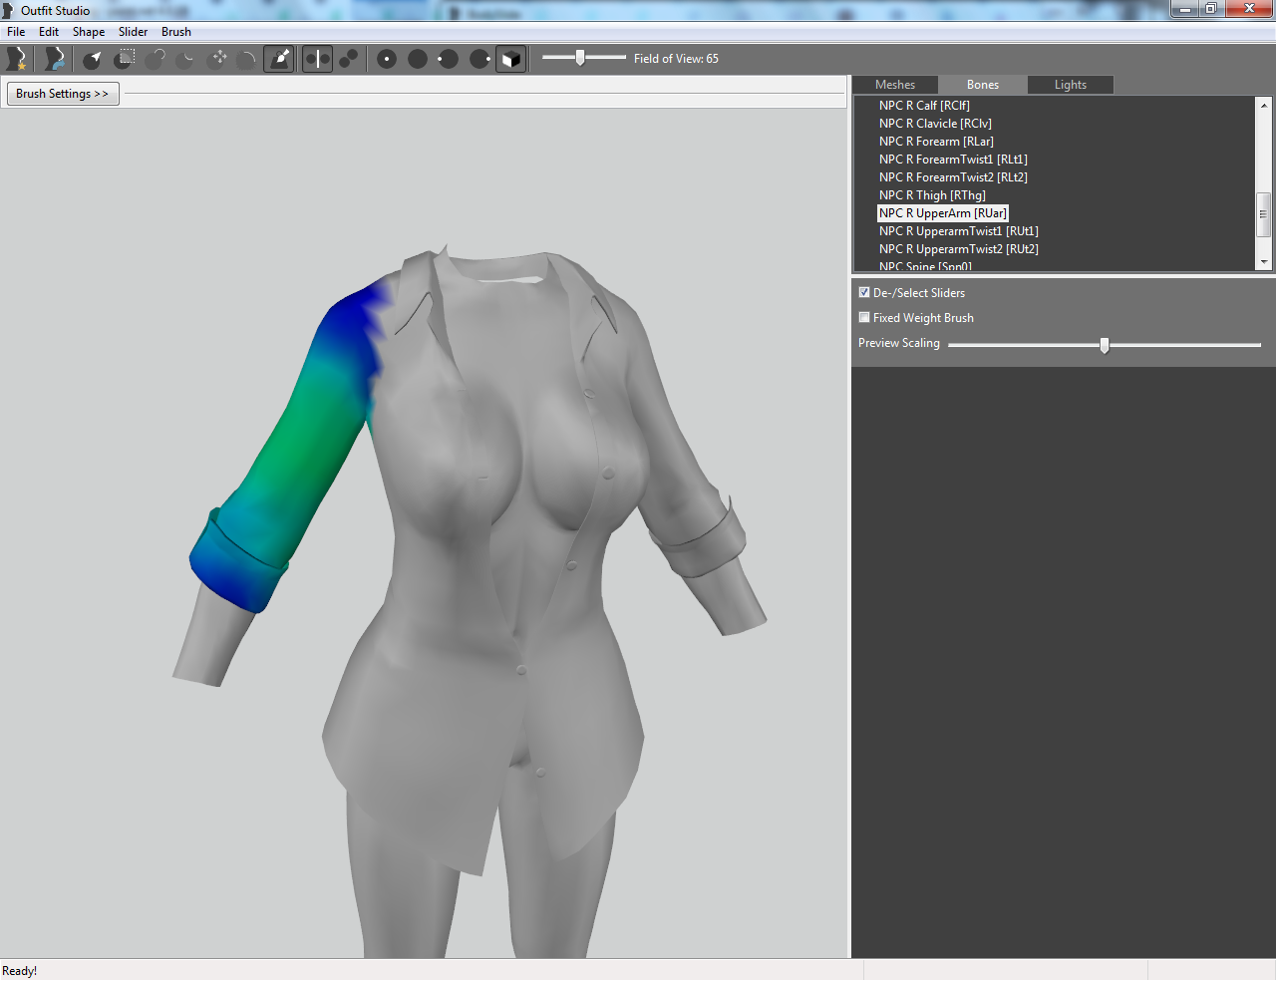The height and width of the screenshot is (981, 1276).
Task: Click the bone list scroll down arrow
Action: 1264,261
